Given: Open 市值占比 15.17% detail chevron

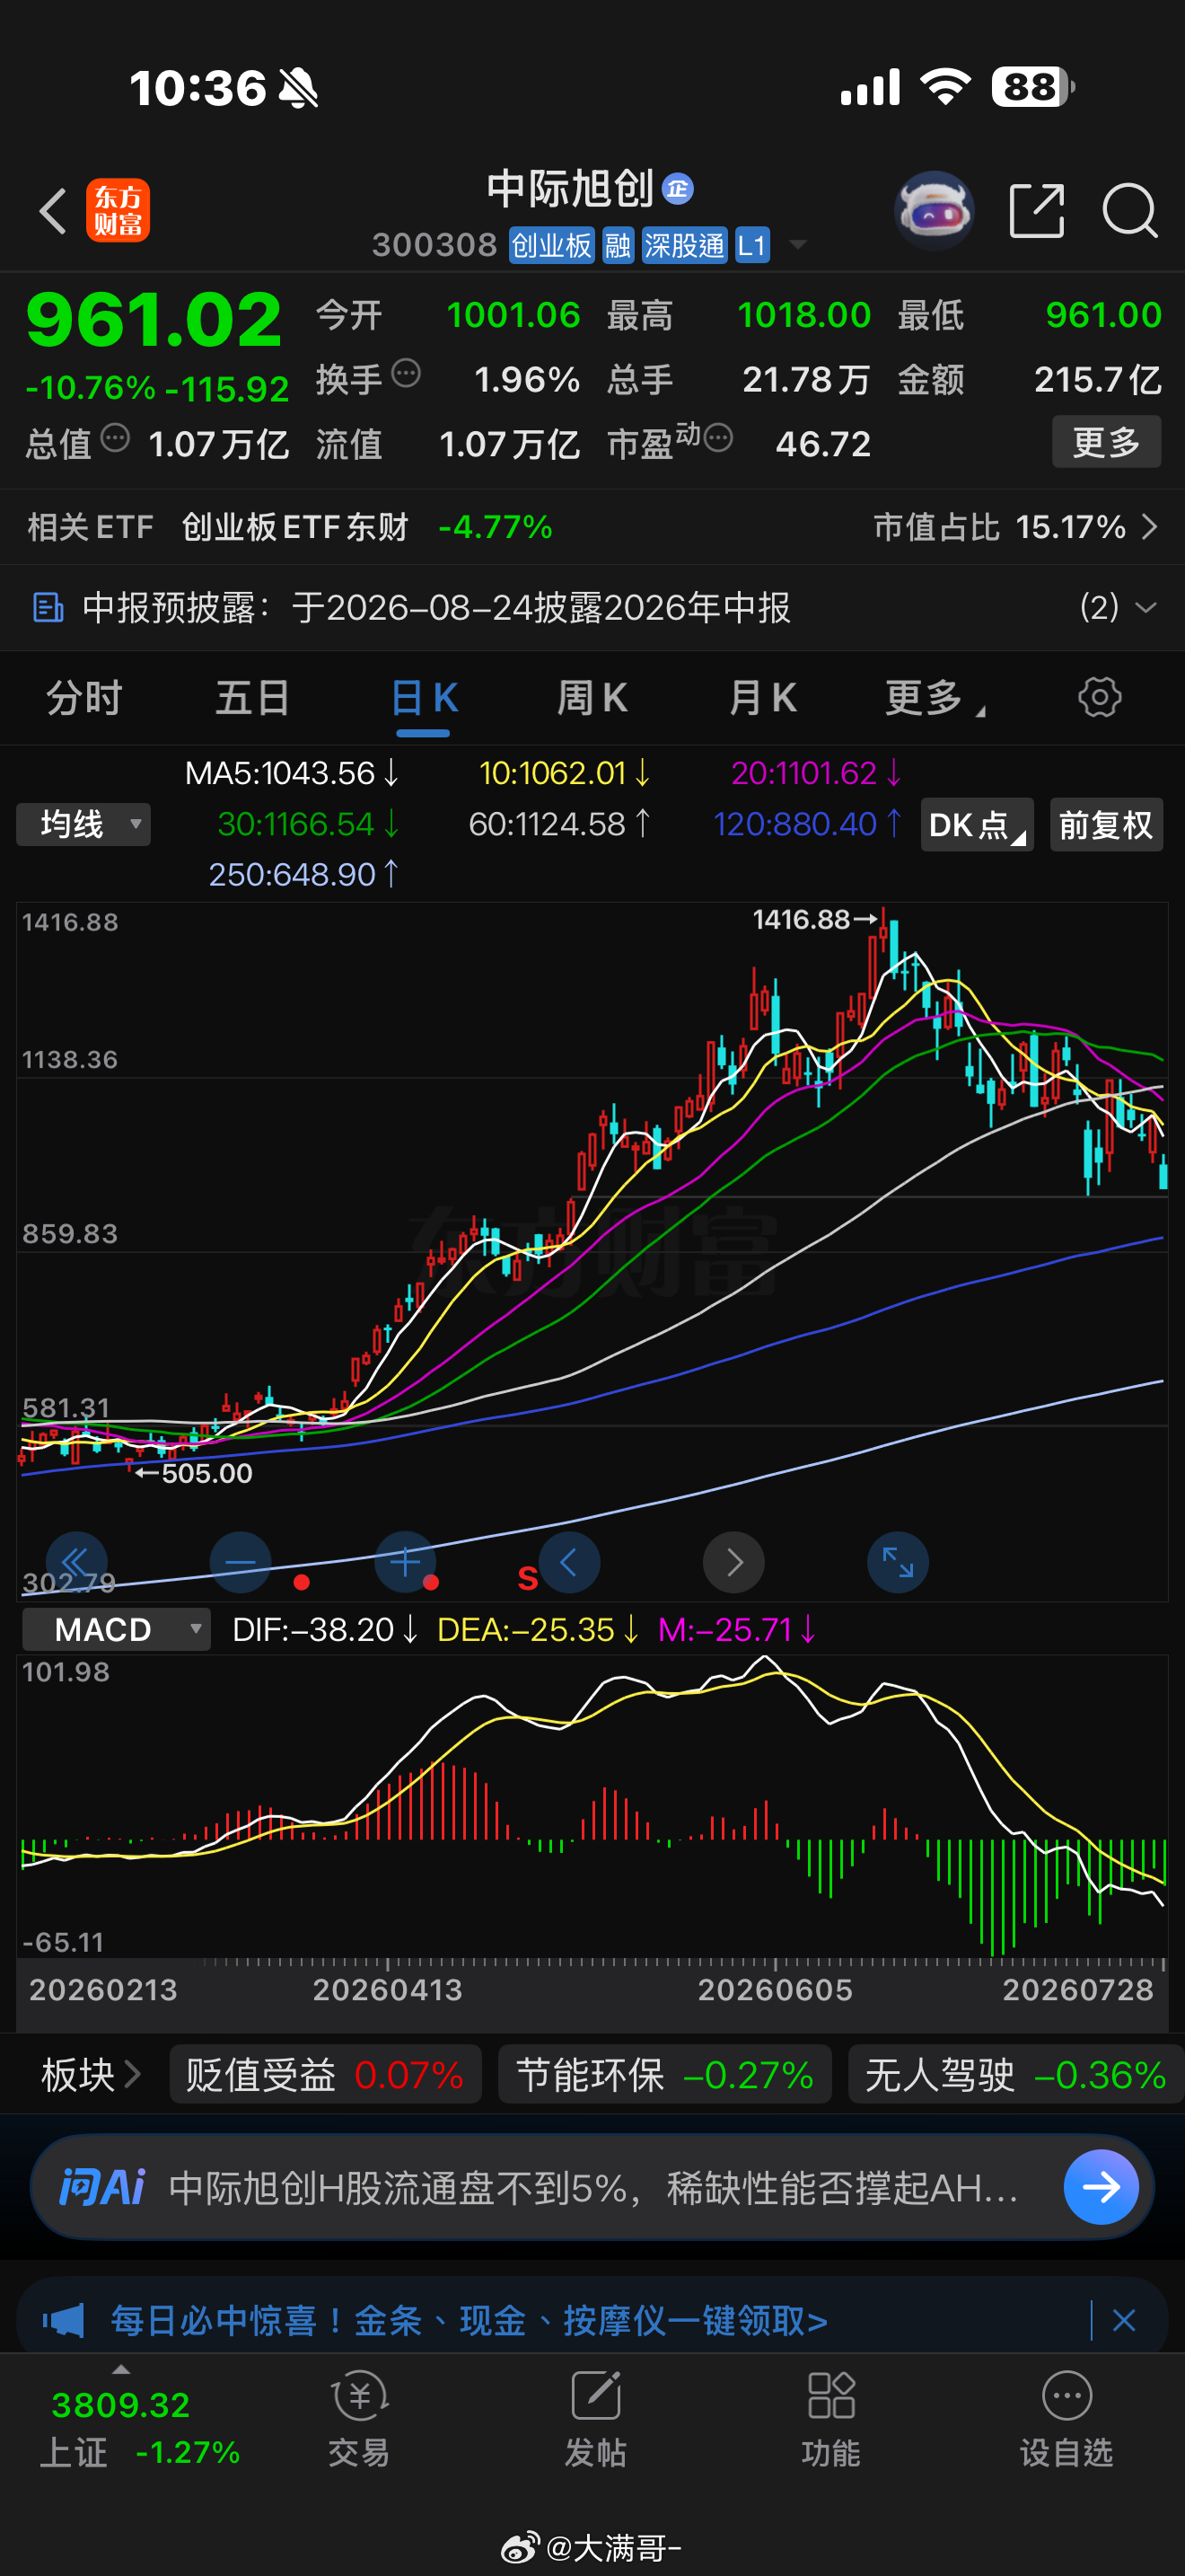Looking at the screenshot, I should 1150,526.
